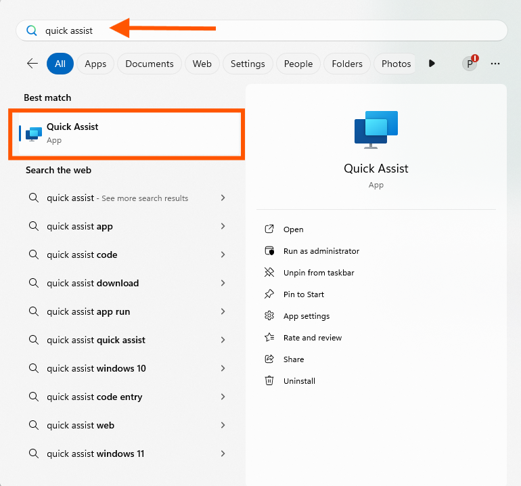The image size is (521, 486).
Task: Open the three-dots more options menu
Action: (x=495, y=64)
